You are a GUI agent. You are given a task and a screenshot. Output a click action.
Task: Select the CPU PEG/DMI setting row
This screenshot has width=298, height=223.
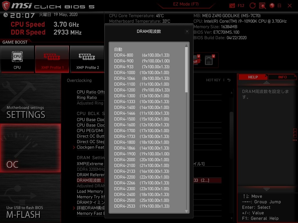[x=90, y=131]
